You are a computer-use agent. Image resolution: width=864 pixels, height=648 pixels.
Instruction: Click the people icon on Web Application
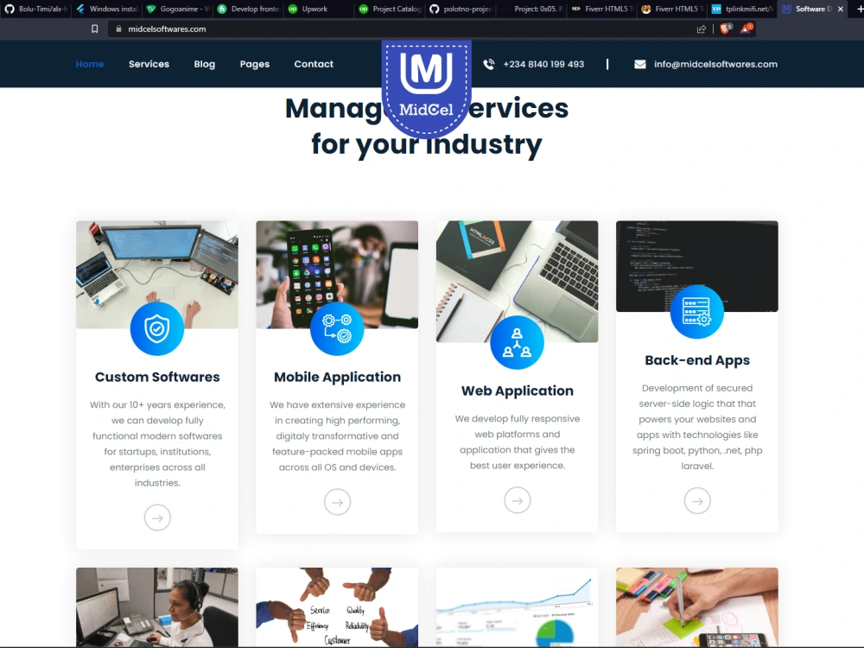click(x=517, y=343)
